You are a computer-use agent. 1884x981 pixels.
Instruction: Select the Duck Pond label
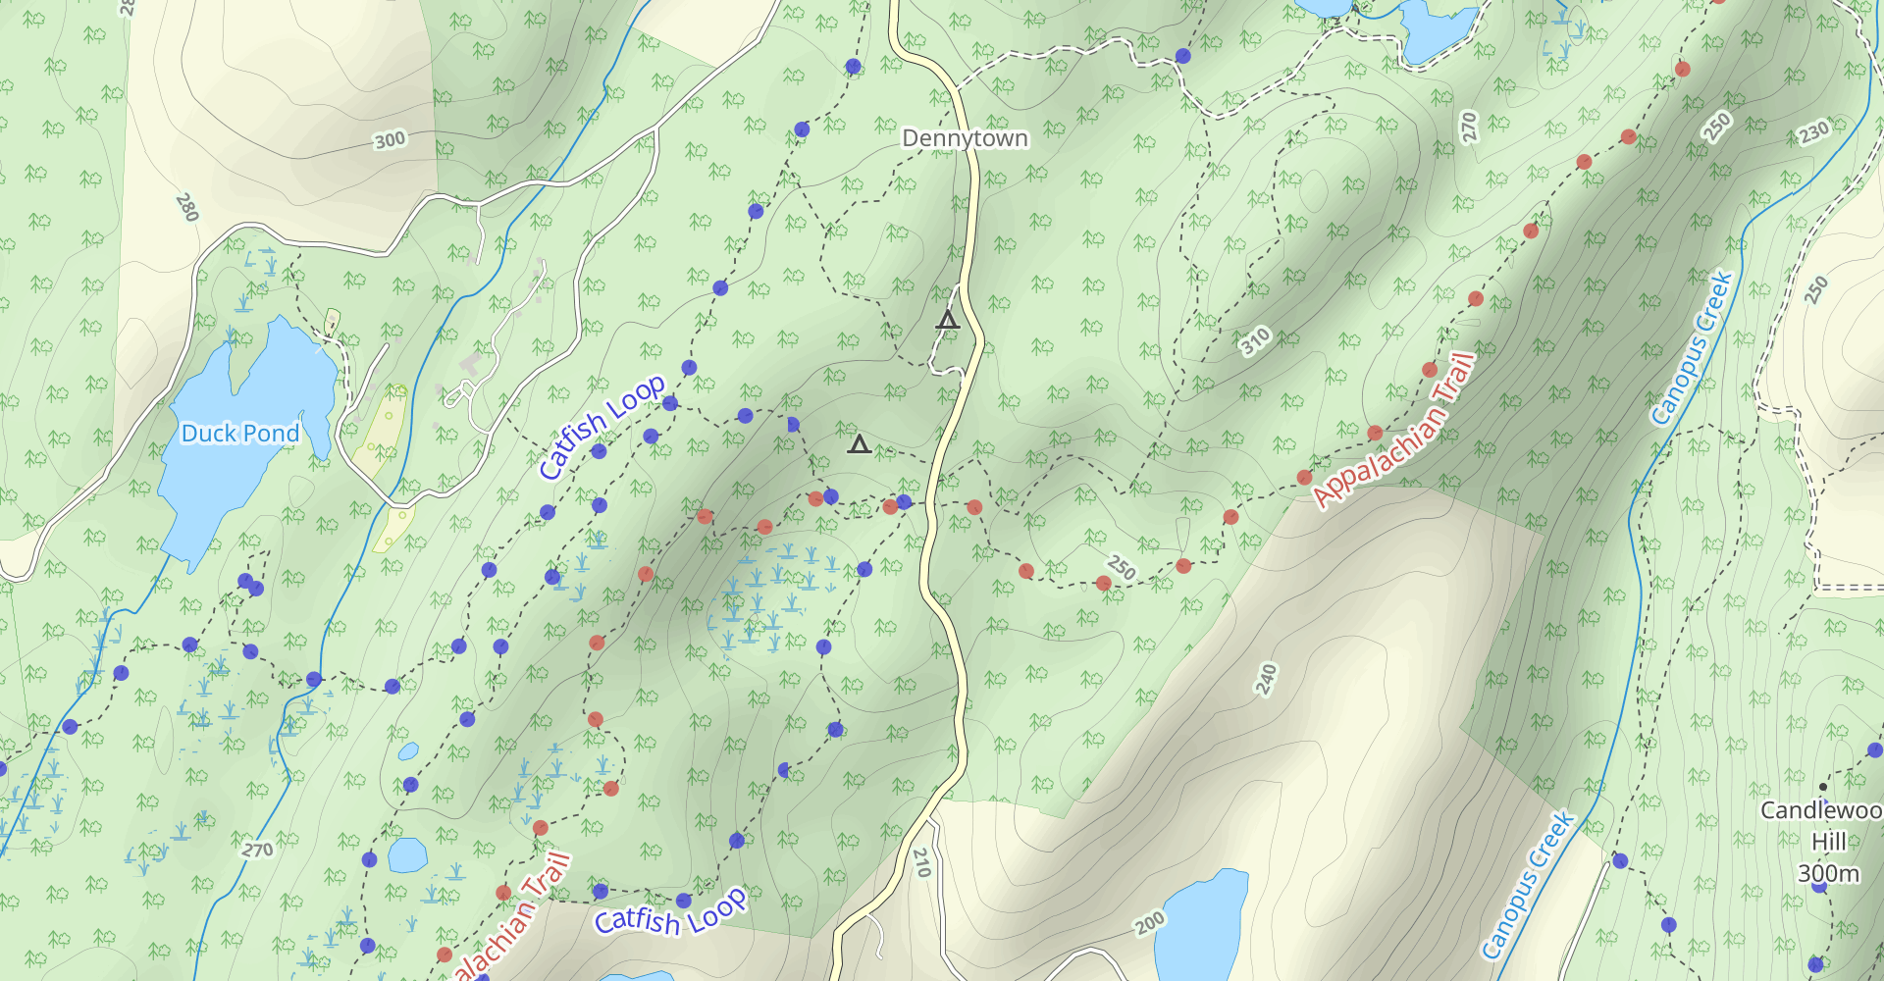pos(240,434)
